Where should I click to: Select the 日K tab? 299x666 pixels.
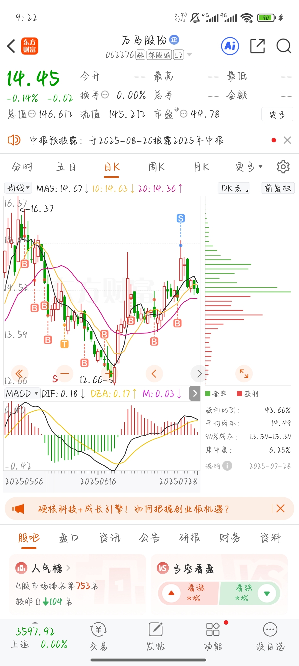pos(112,167)
